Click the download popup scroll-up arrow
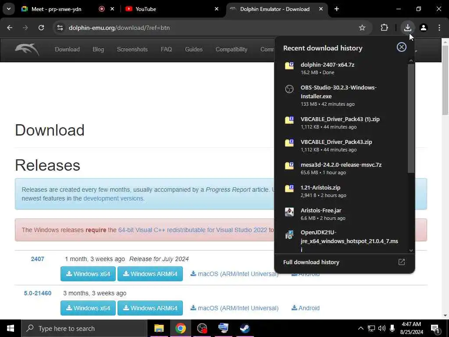Screen dimensions: 449x337 411,61
